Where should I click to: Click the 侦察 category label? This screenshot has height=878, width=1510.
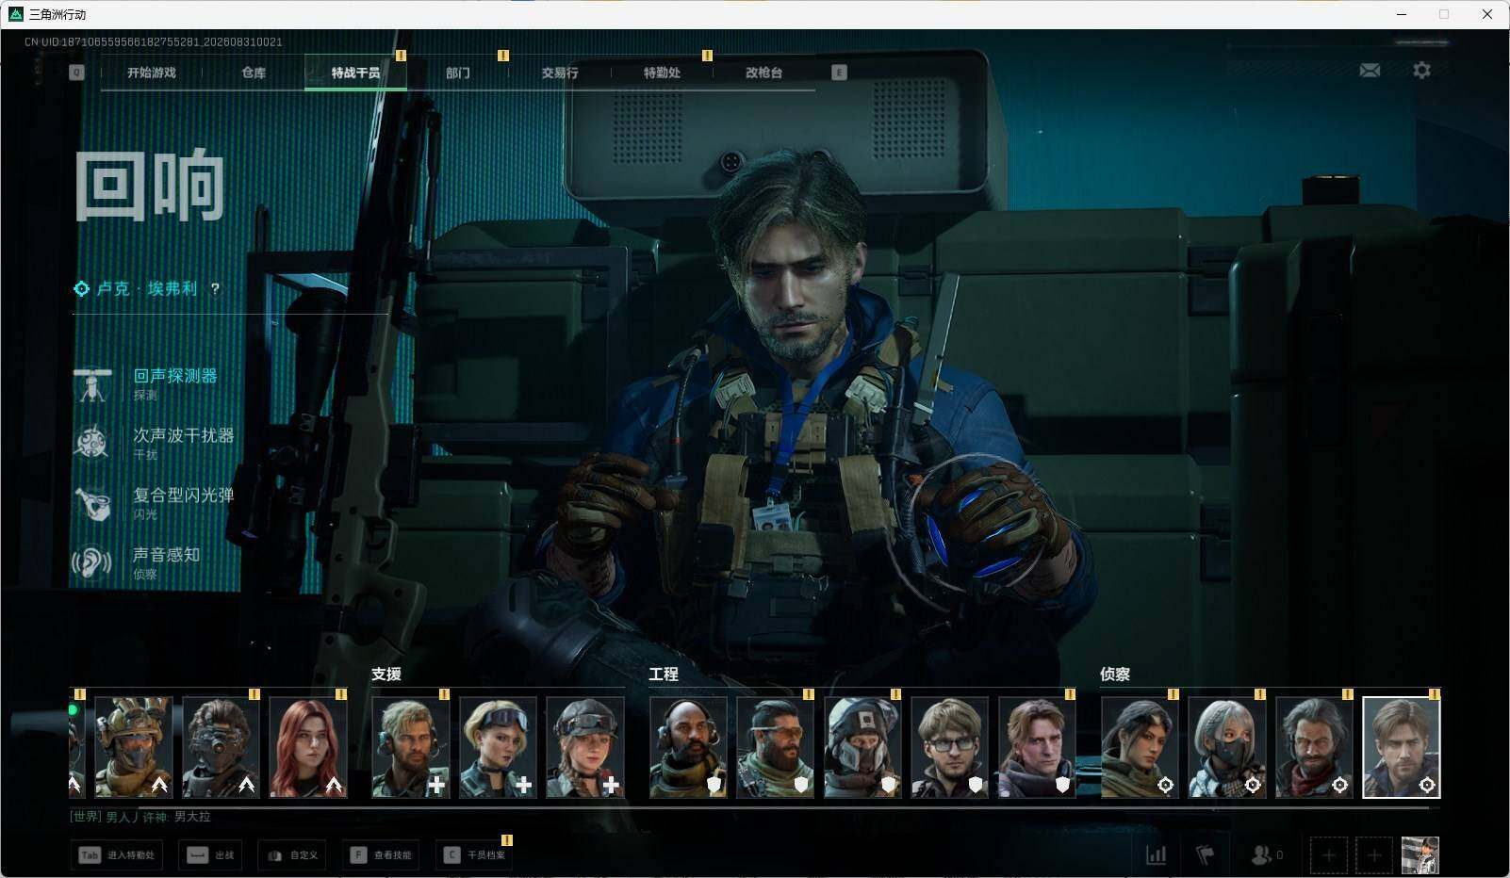pyautogui.click(x=1115, y=675)
